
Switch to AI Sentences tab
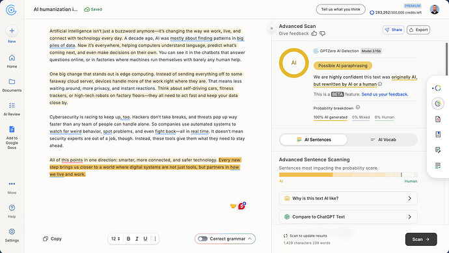314,140
